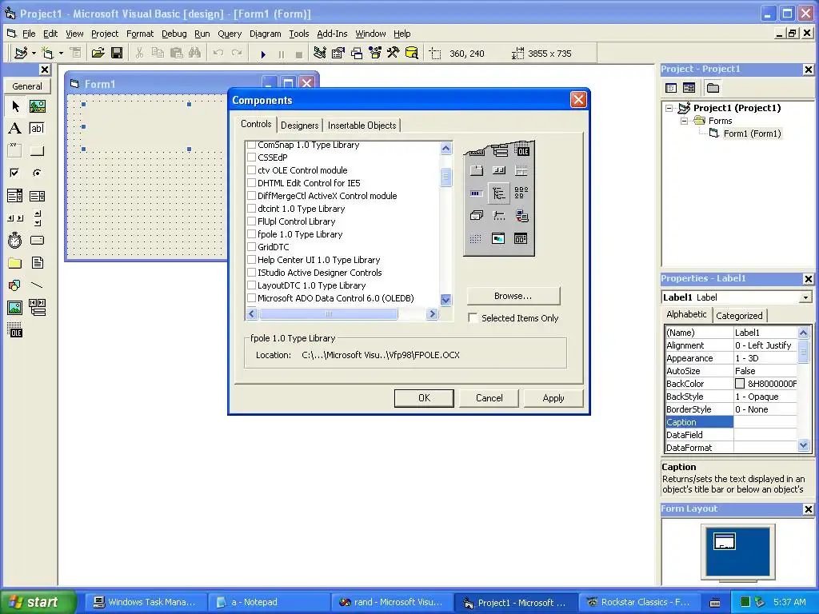
Task: Click the Save Project floppy icon
Action: (117, 54)
